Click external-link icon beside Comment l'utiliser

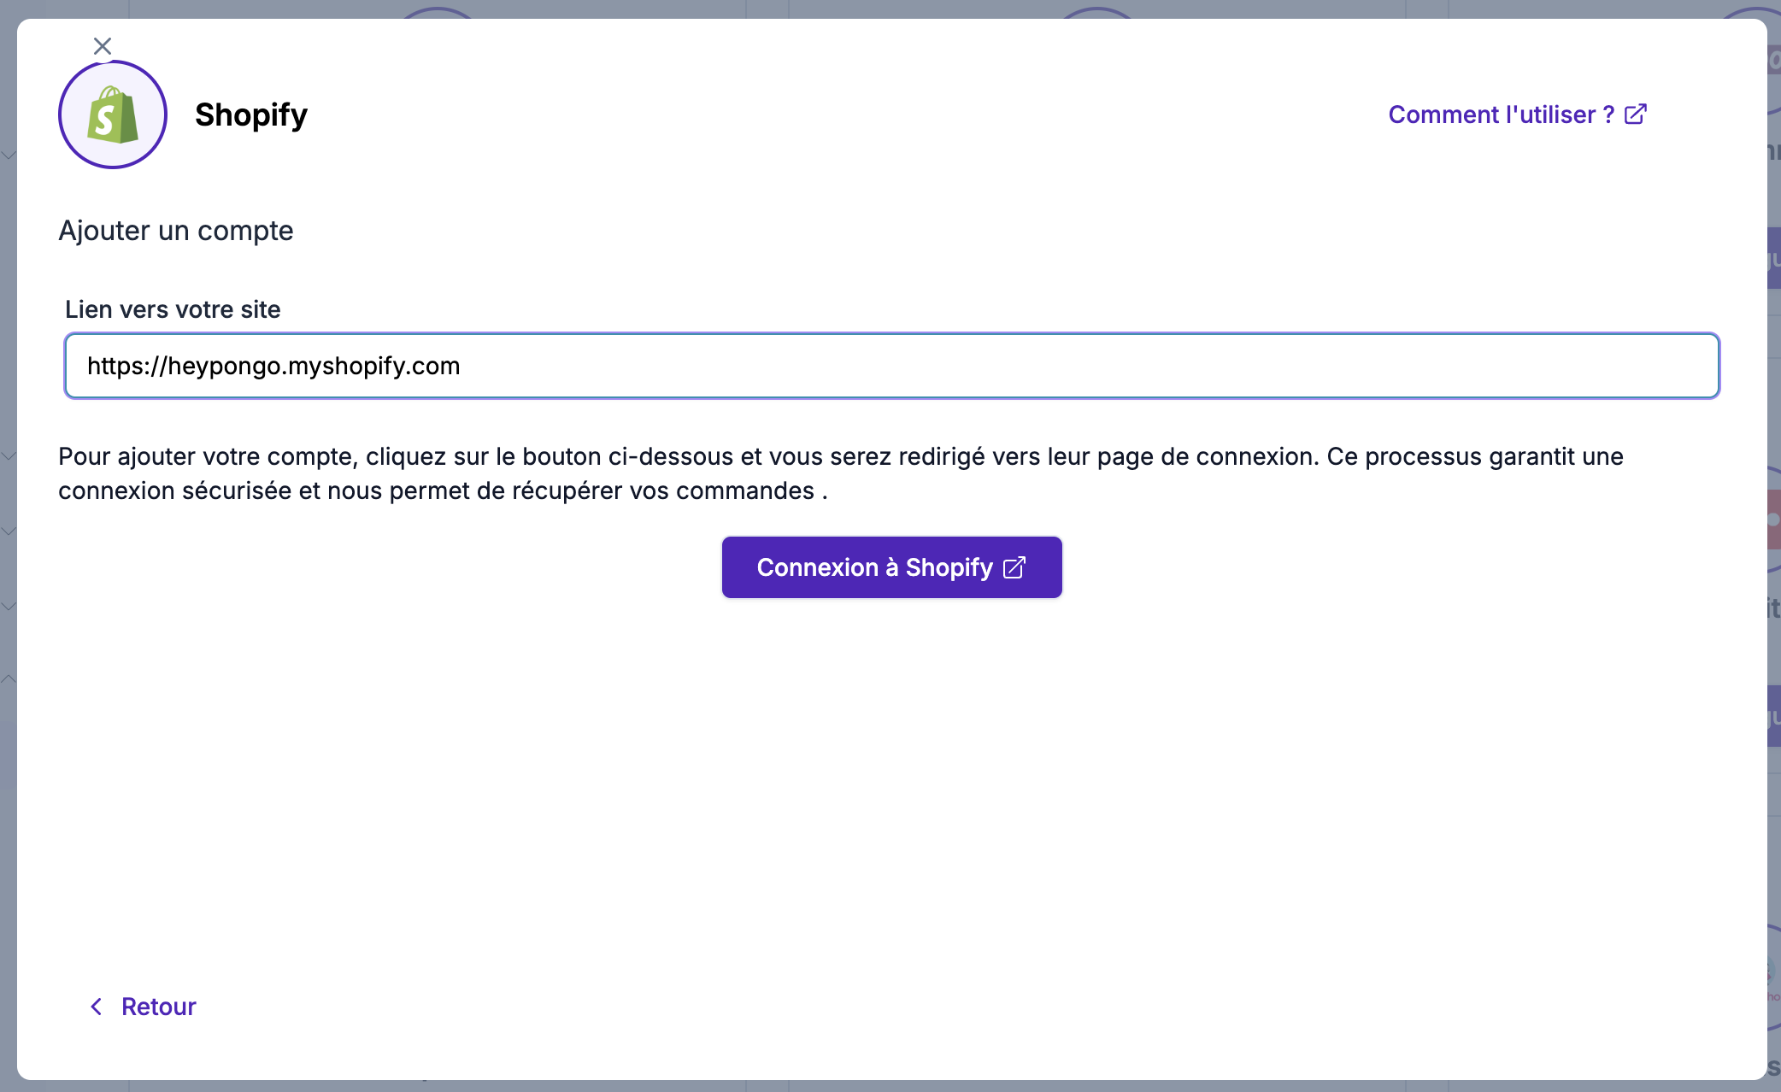coord(1635,114)
